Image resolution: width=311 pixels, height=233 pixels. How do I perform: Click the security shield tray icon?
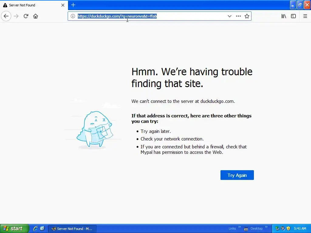coord(288,228)
